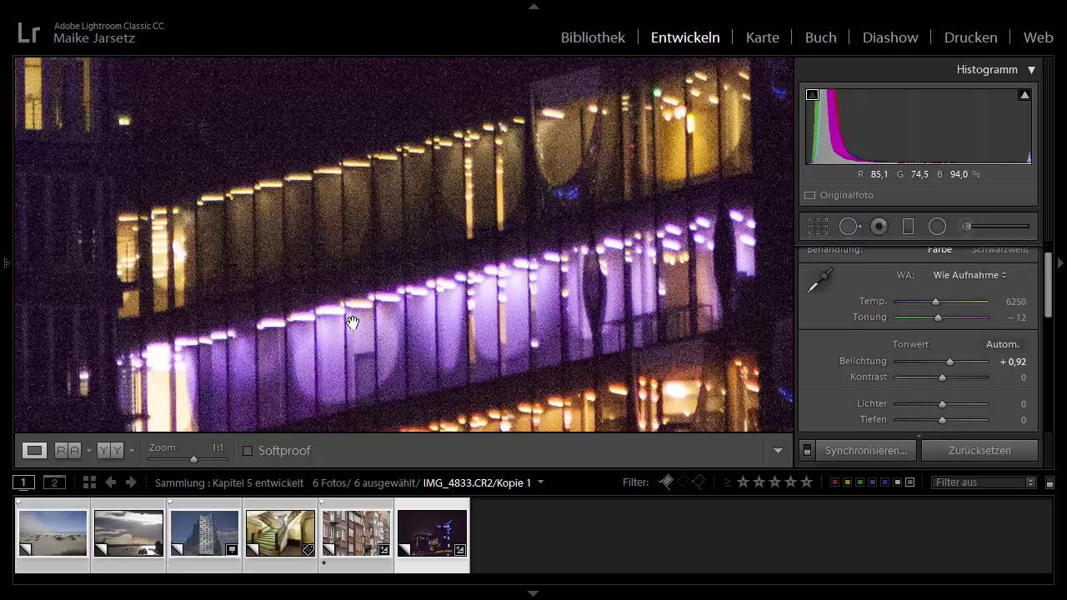Open second window display 2

[x=54, y=482]
